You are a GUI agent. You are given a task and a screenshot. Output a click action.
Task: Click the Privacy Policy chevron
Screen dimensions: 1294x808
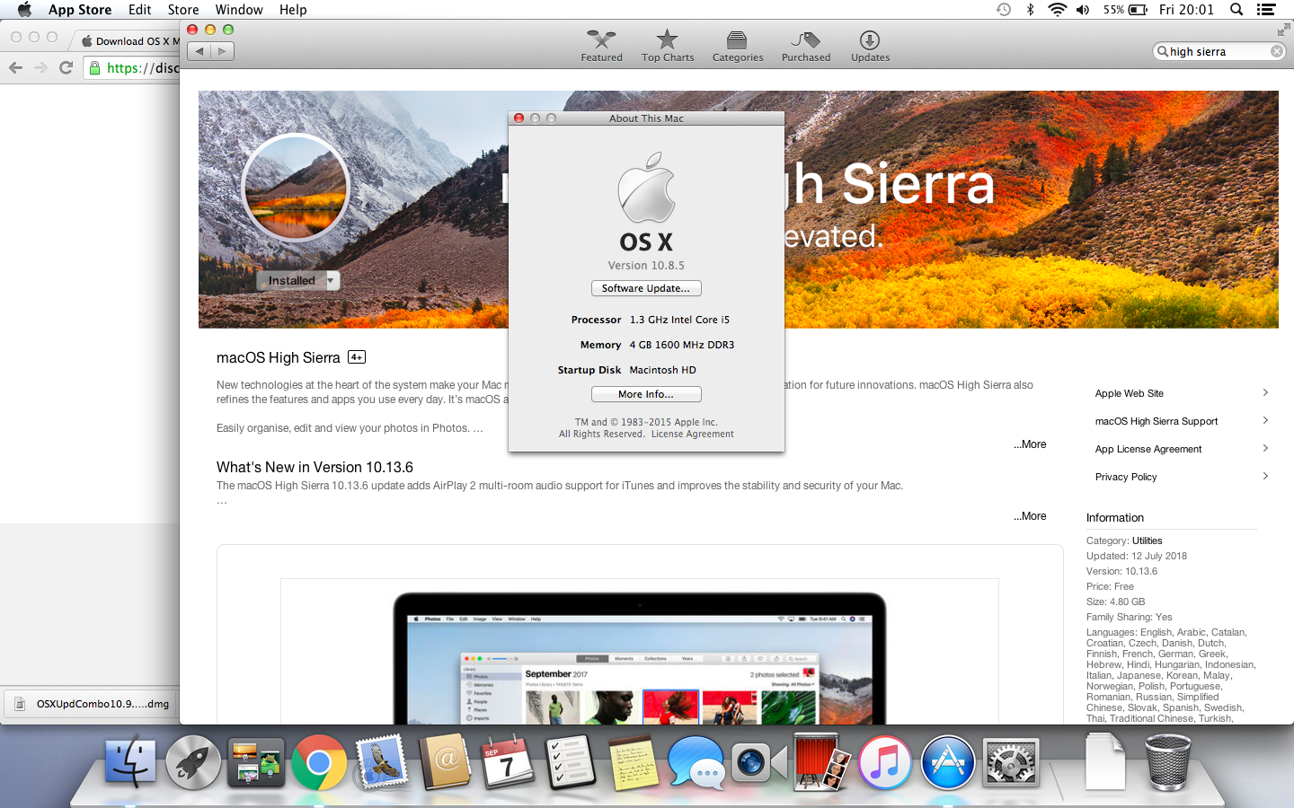point(1265,476)
